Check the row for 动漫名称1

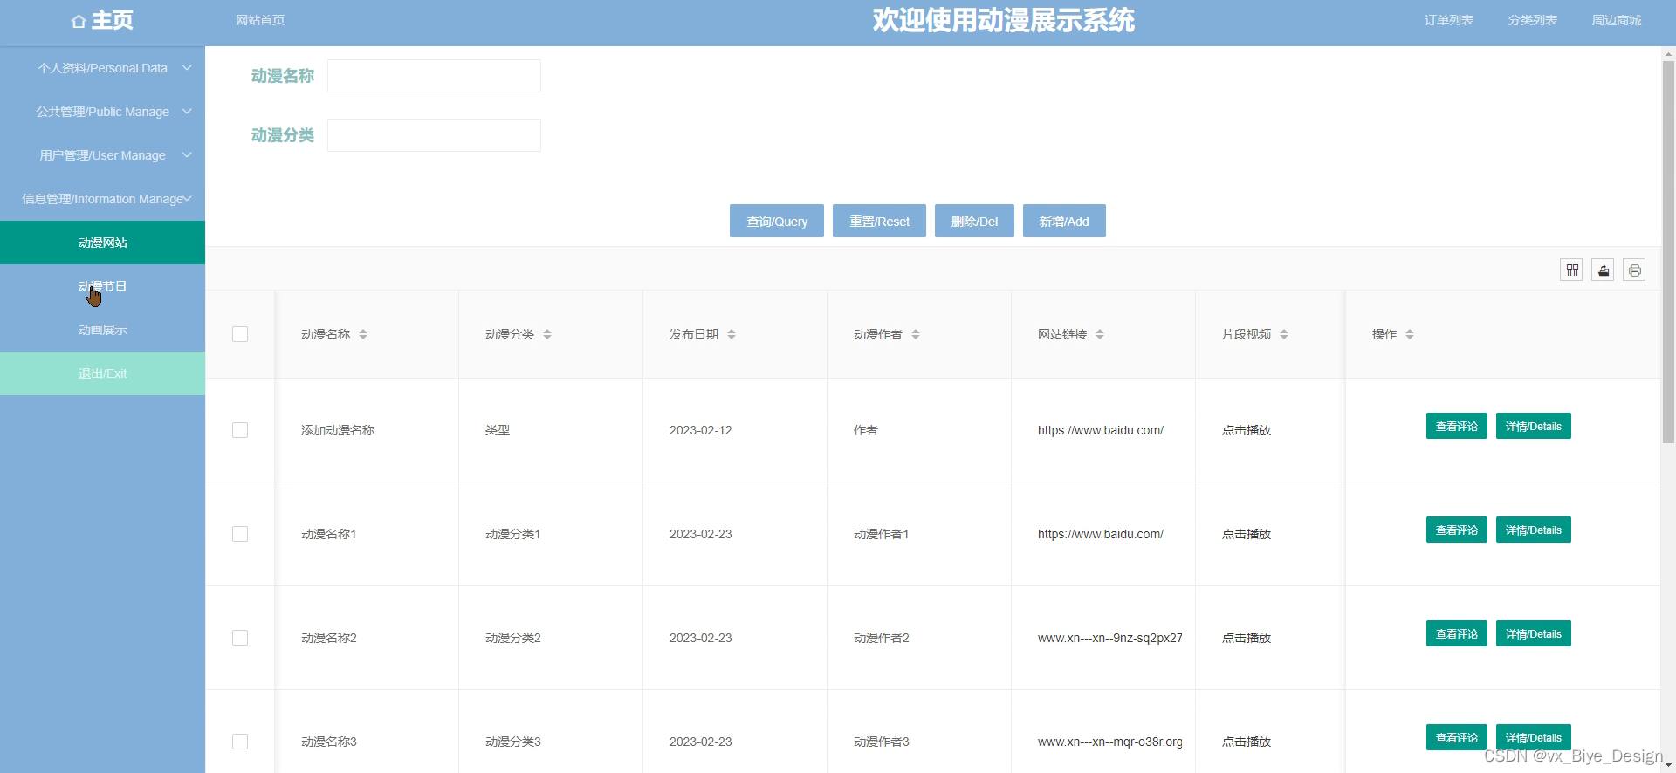point(240,534)
